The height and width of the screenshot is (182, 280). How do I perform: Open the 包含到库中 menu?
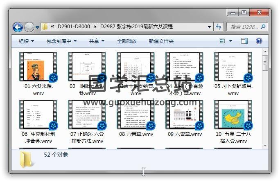(x=61, y=41)
